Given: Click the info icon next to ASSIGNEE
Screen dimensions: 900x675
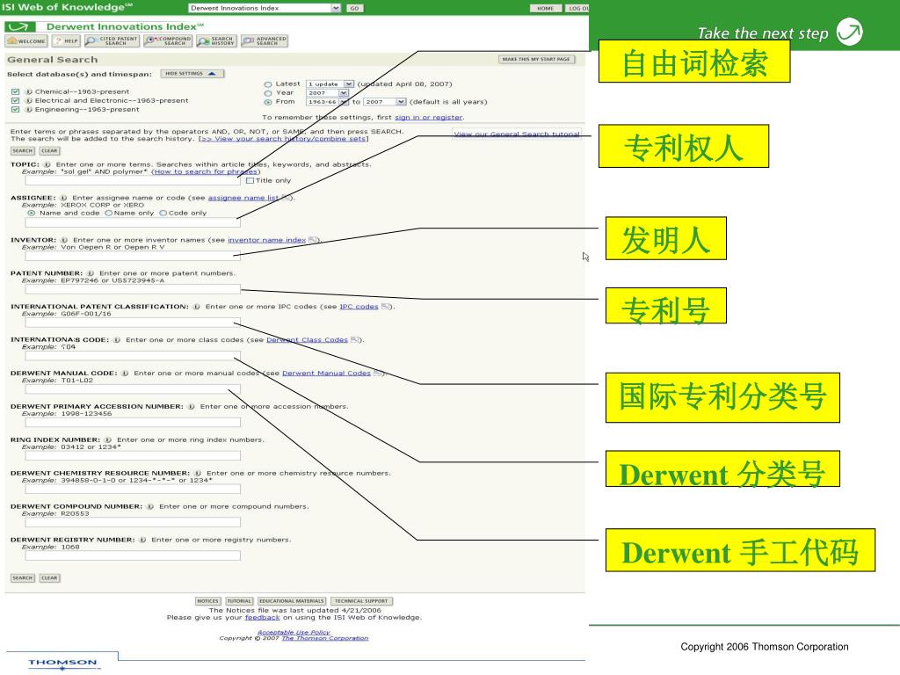Looking at the screenshot, I should 63,198.
